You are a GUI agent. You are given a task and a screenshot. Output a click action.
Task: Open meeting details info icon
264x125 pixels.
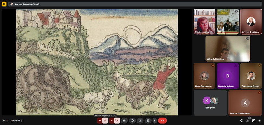tap(242, 121)
